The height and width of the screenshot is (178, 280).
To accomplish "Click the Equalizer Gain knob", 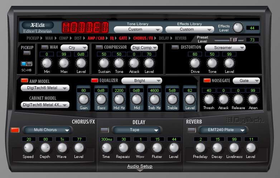I will [x=83, y=99].
